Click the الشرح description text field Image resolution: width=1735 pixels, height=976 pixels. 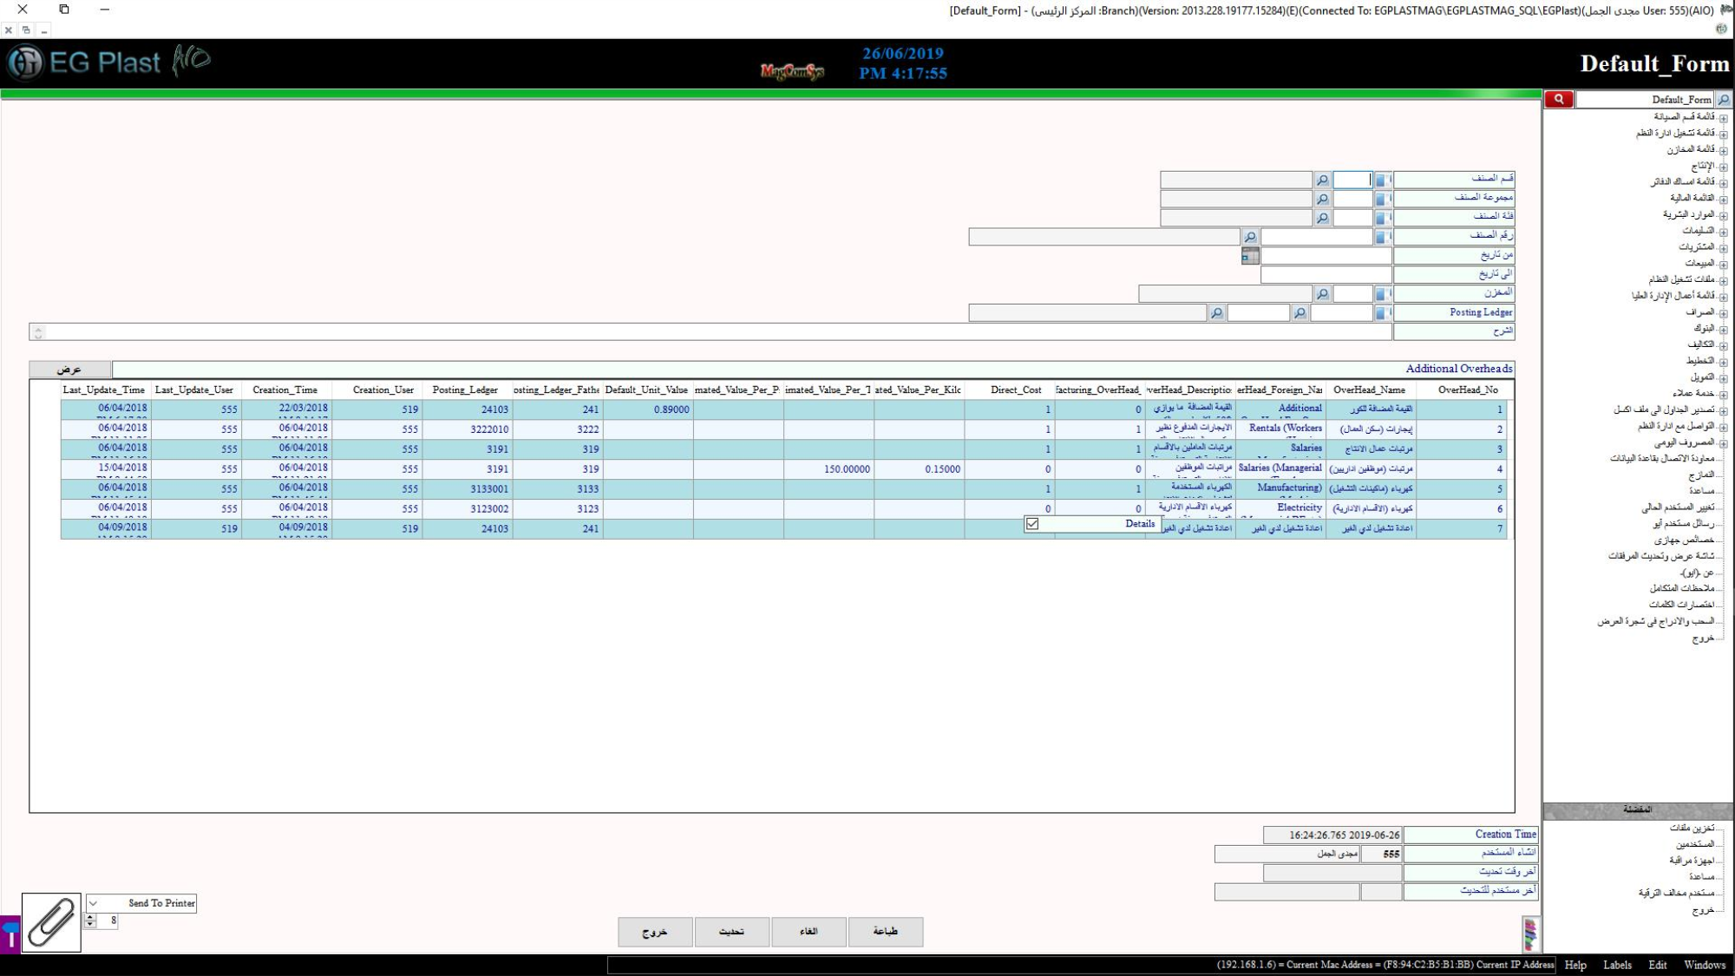tap(710, 332)
